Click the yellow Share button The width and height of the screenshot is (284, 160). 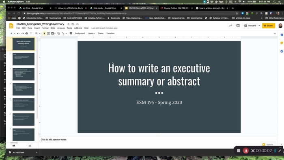point(269,26)
